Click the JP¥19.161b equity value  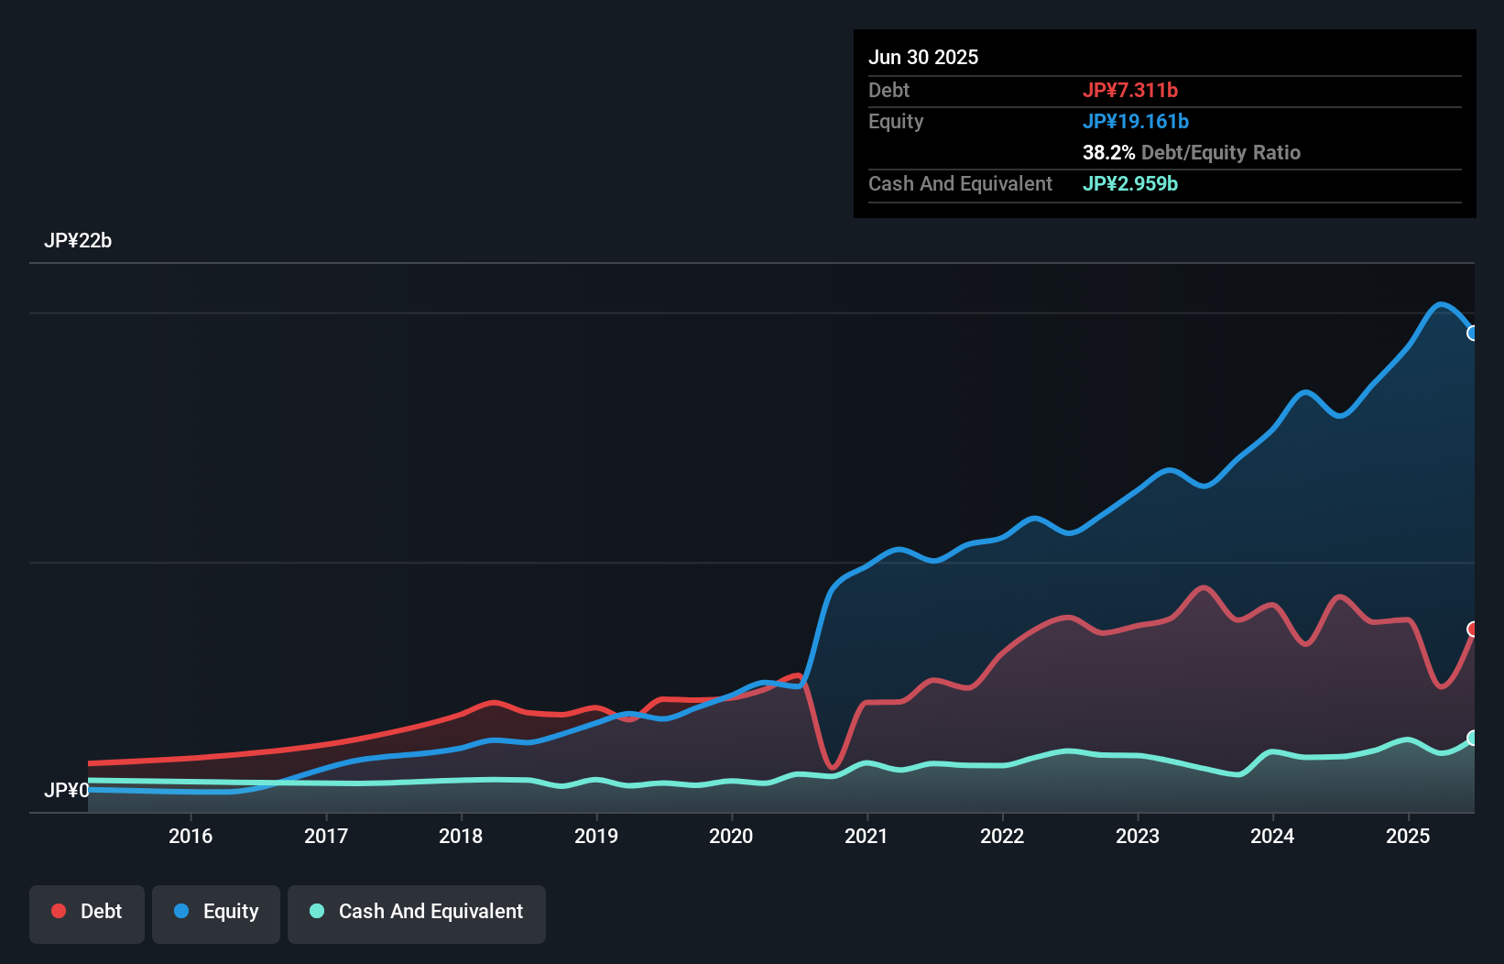pyautogui.click(x=1137, y=121)
